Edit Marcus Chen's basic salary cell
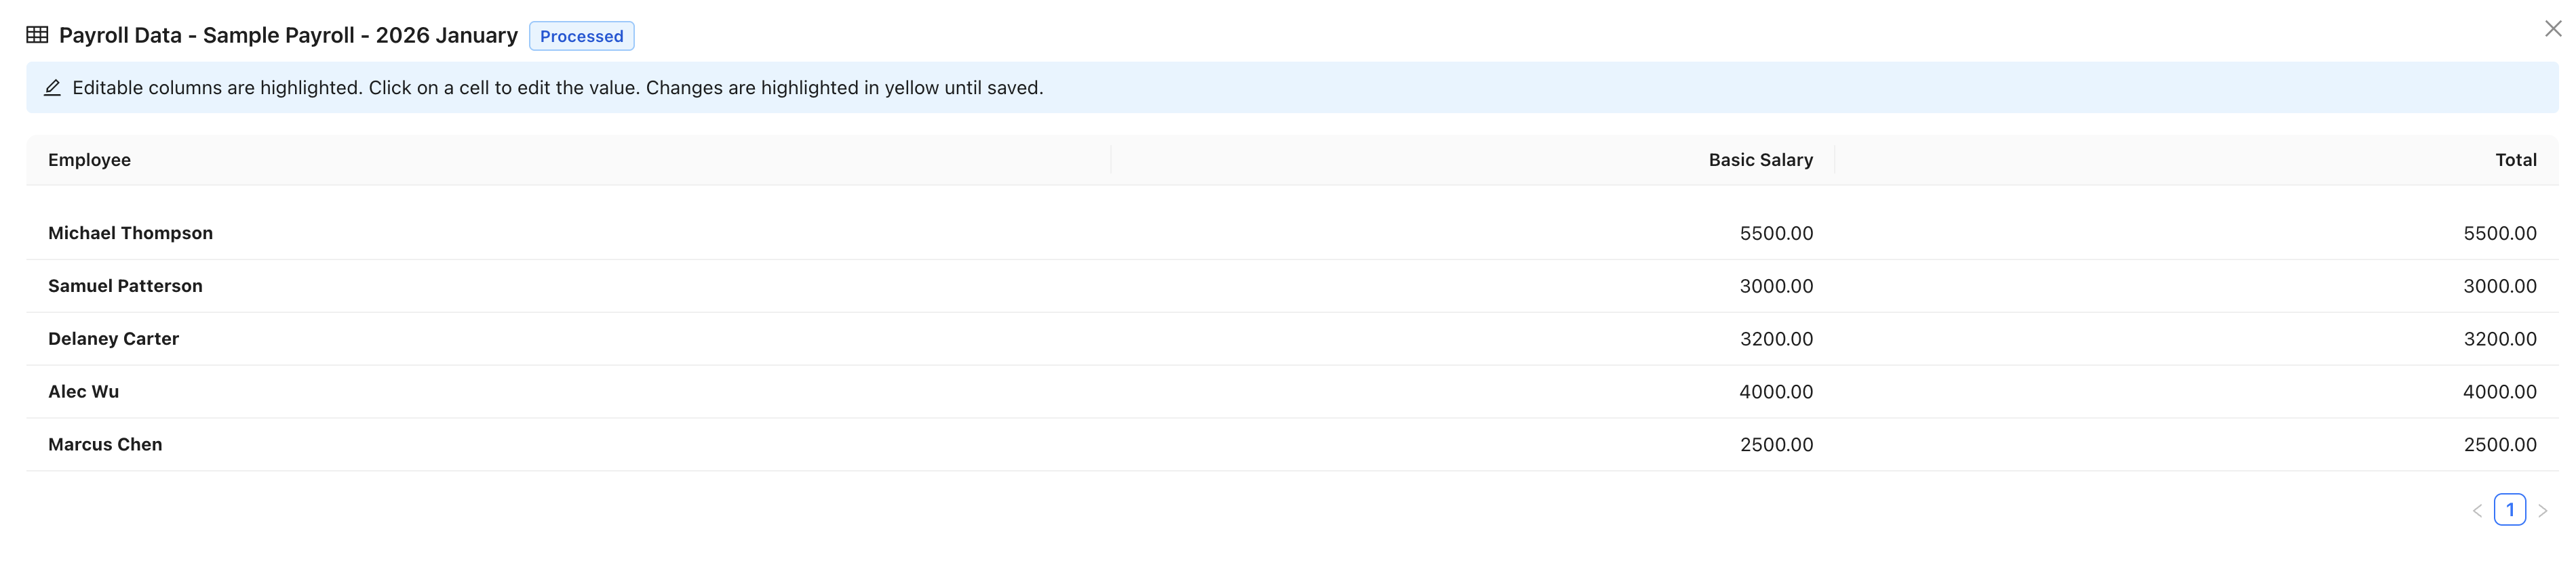The height and width of the screenshot is (588, 2576). click(1776, 444)
